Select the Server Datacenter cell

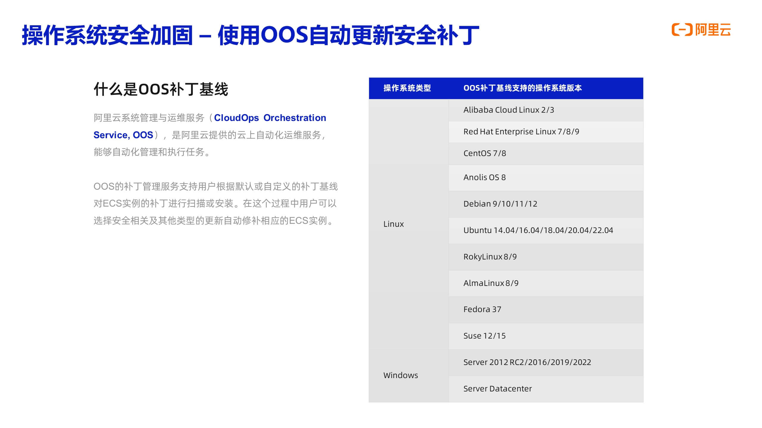(546, 389)
